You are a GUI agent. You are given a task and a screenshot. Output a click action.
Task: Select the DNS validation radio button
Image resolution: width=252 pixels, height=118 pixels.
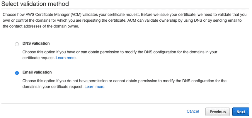[x=17, y=44]
